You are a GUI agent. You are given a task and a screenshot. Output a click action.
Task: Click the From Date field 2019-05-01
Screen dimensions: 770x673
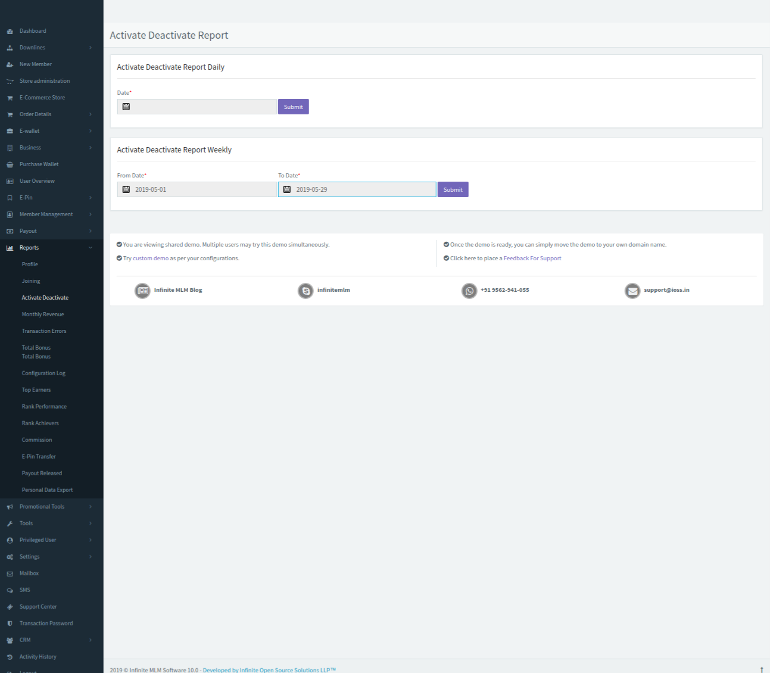(197, 189)
